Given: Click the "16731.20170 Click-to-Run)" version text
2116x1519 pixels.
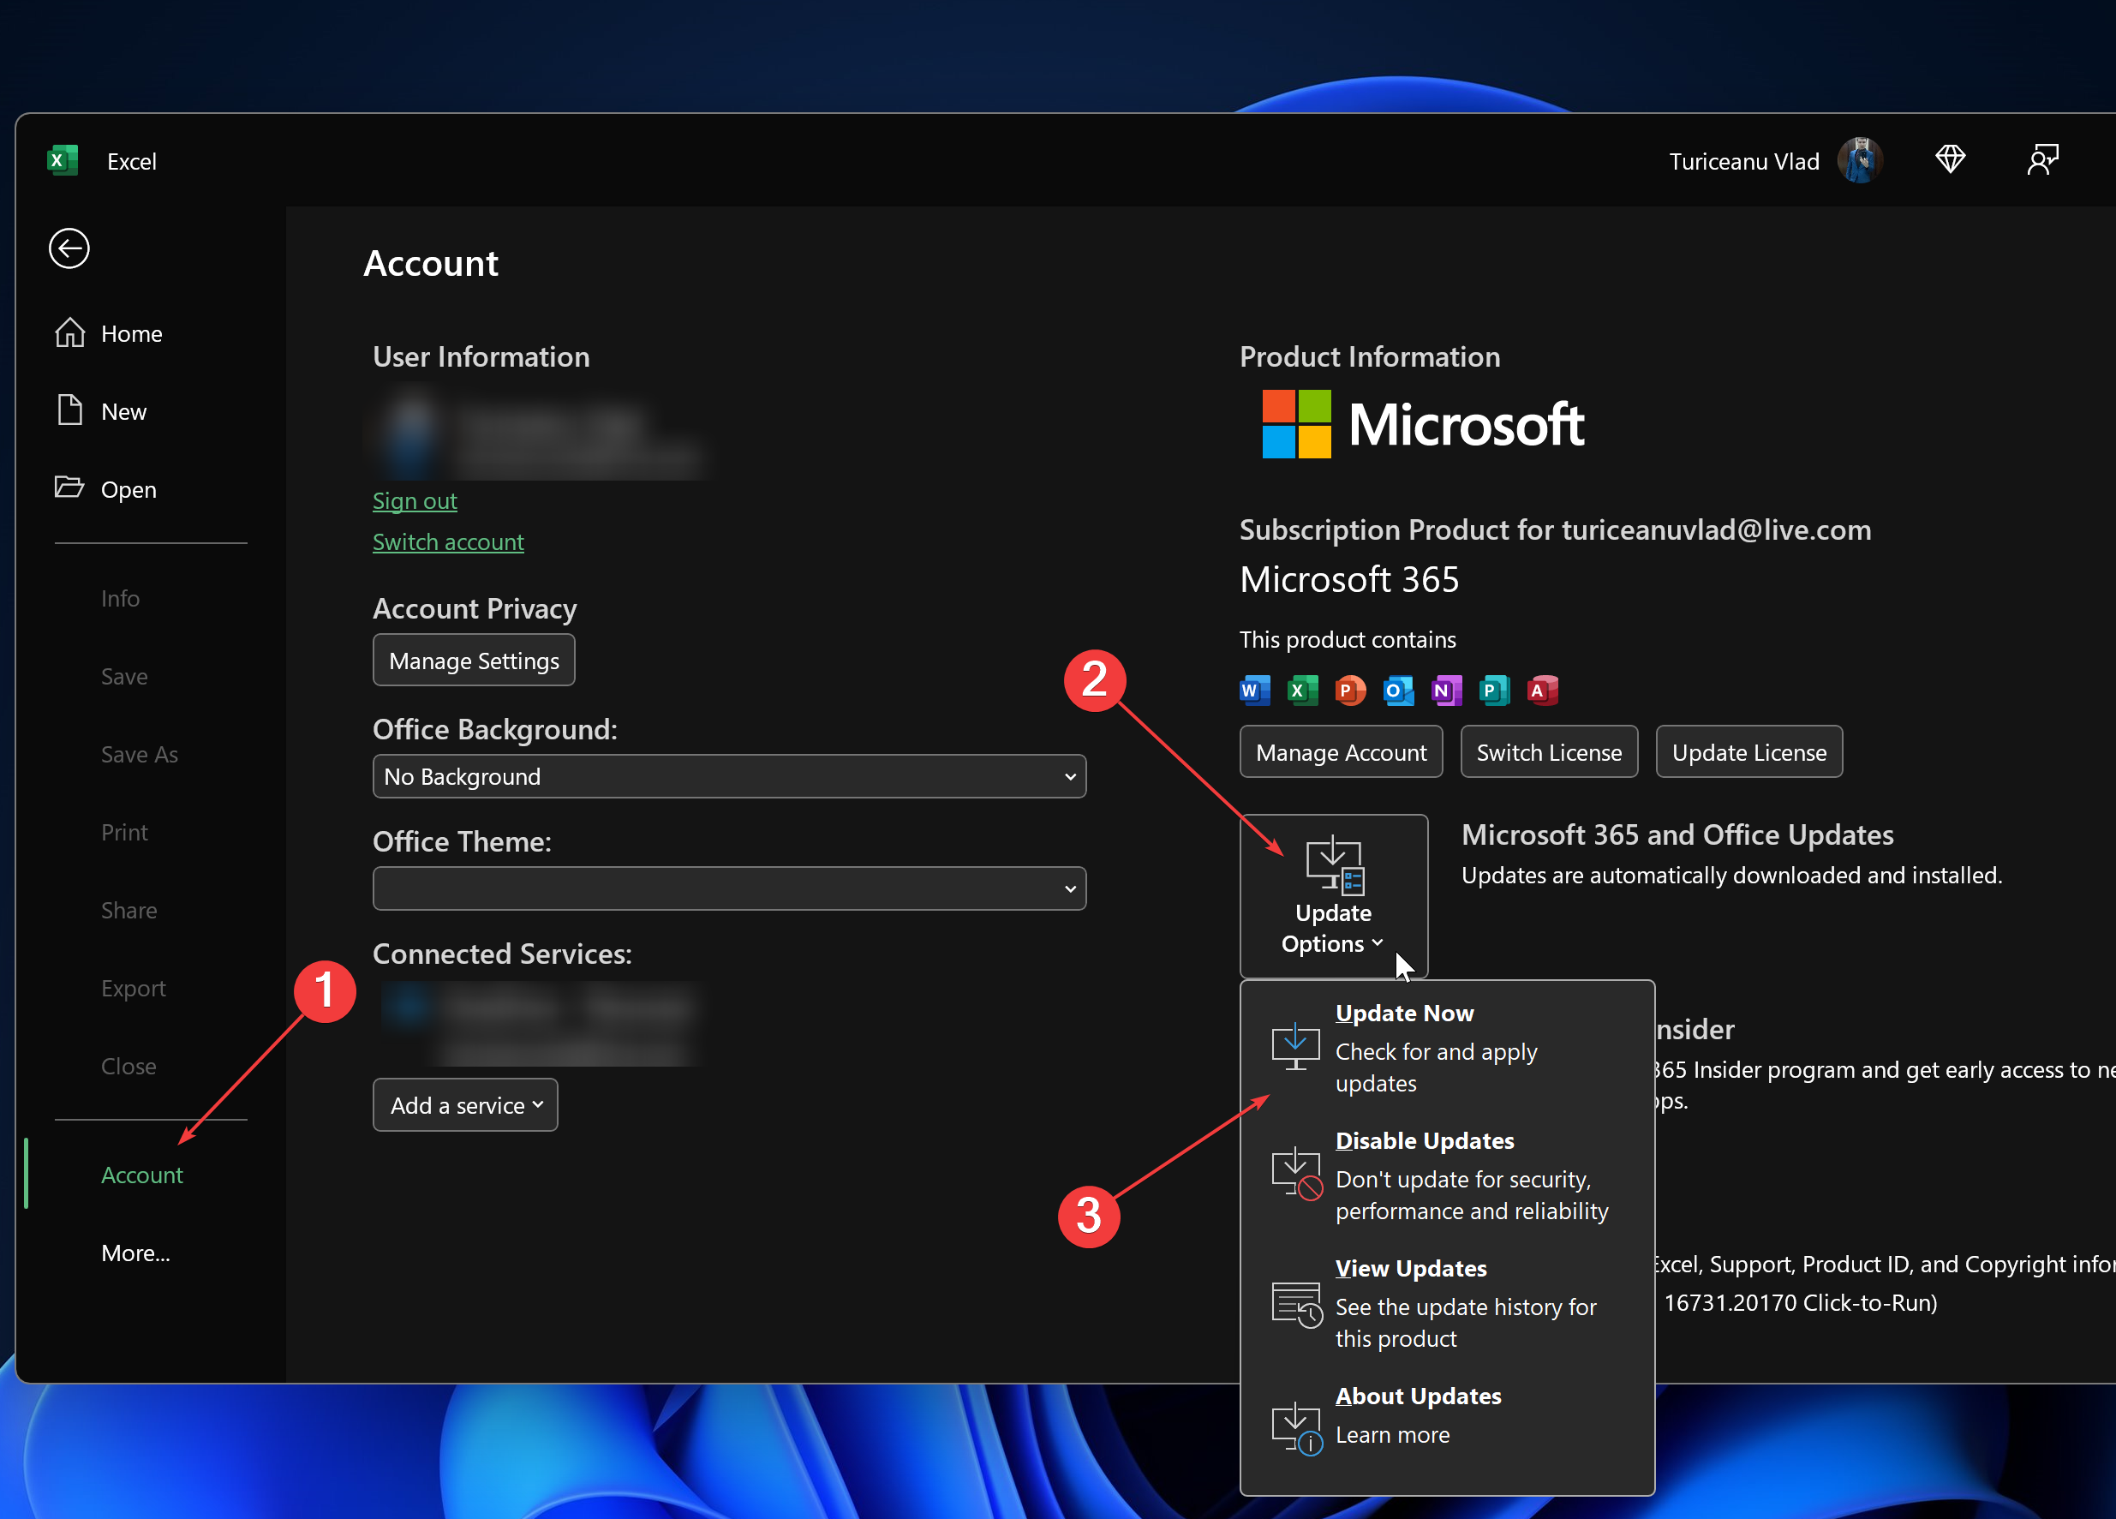Looking at the screenshot, I should 1800,1302.
